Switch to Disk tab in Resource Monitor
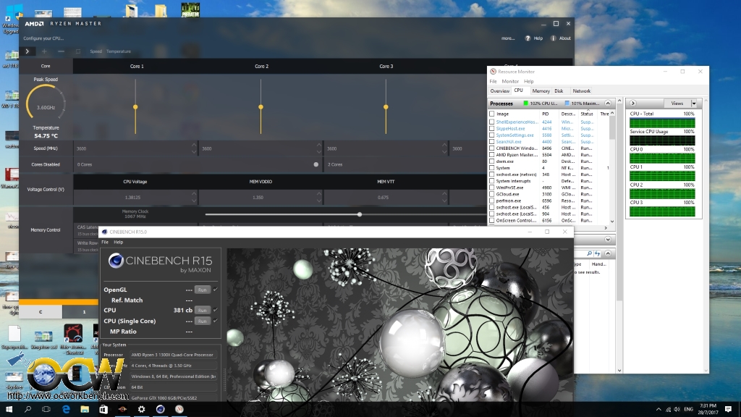This screenshot has height=417, width=741. 559,90
